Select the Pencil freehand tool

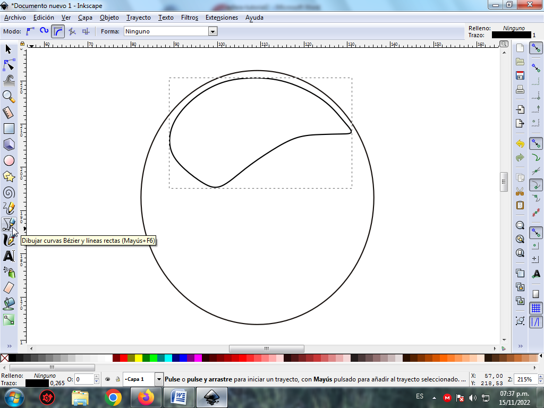click(x=8, y=208)
